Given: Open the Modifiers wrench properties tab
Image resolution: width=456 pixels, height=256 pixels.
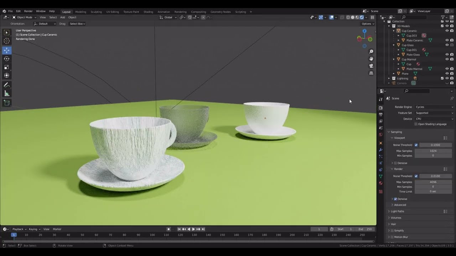Looking at the screenshot, I should coord(380,150).
